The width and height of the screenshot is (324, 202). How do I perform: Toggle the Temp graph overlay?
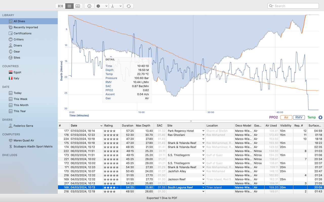click(x=311, y=117)
